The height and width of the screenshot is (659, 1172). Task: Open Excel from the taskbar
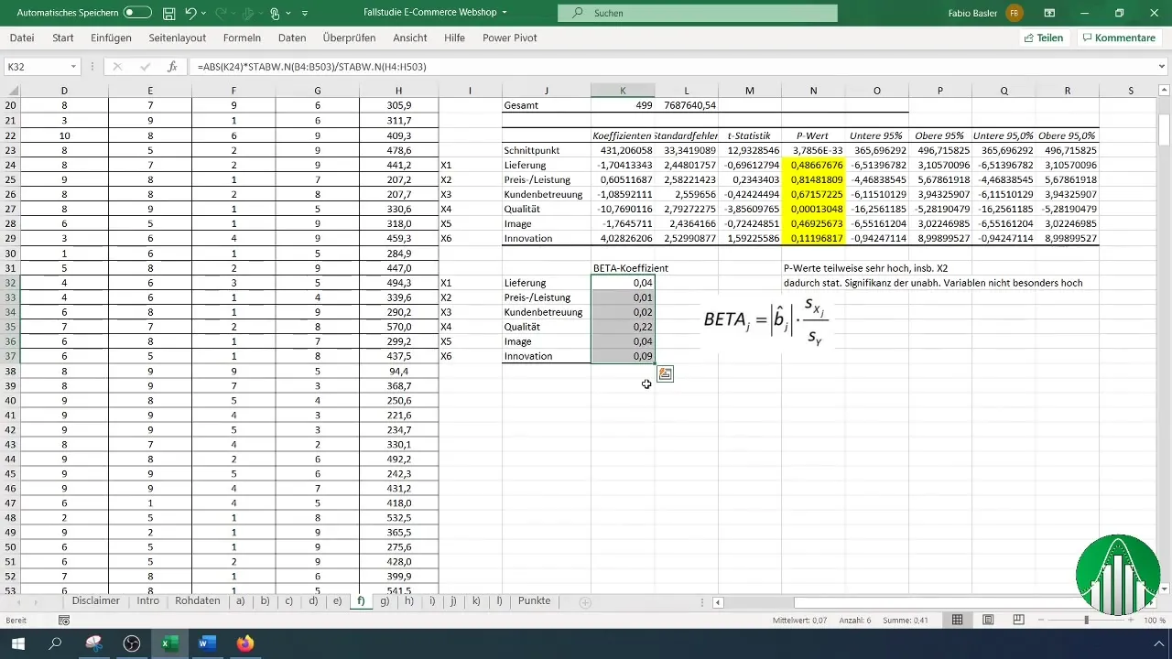[168, 644]
